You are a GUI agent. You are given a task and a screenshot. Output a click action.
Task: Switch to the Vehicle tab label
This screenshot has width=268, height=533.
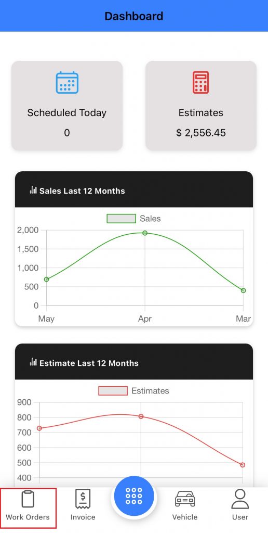(x=185, y=517)
